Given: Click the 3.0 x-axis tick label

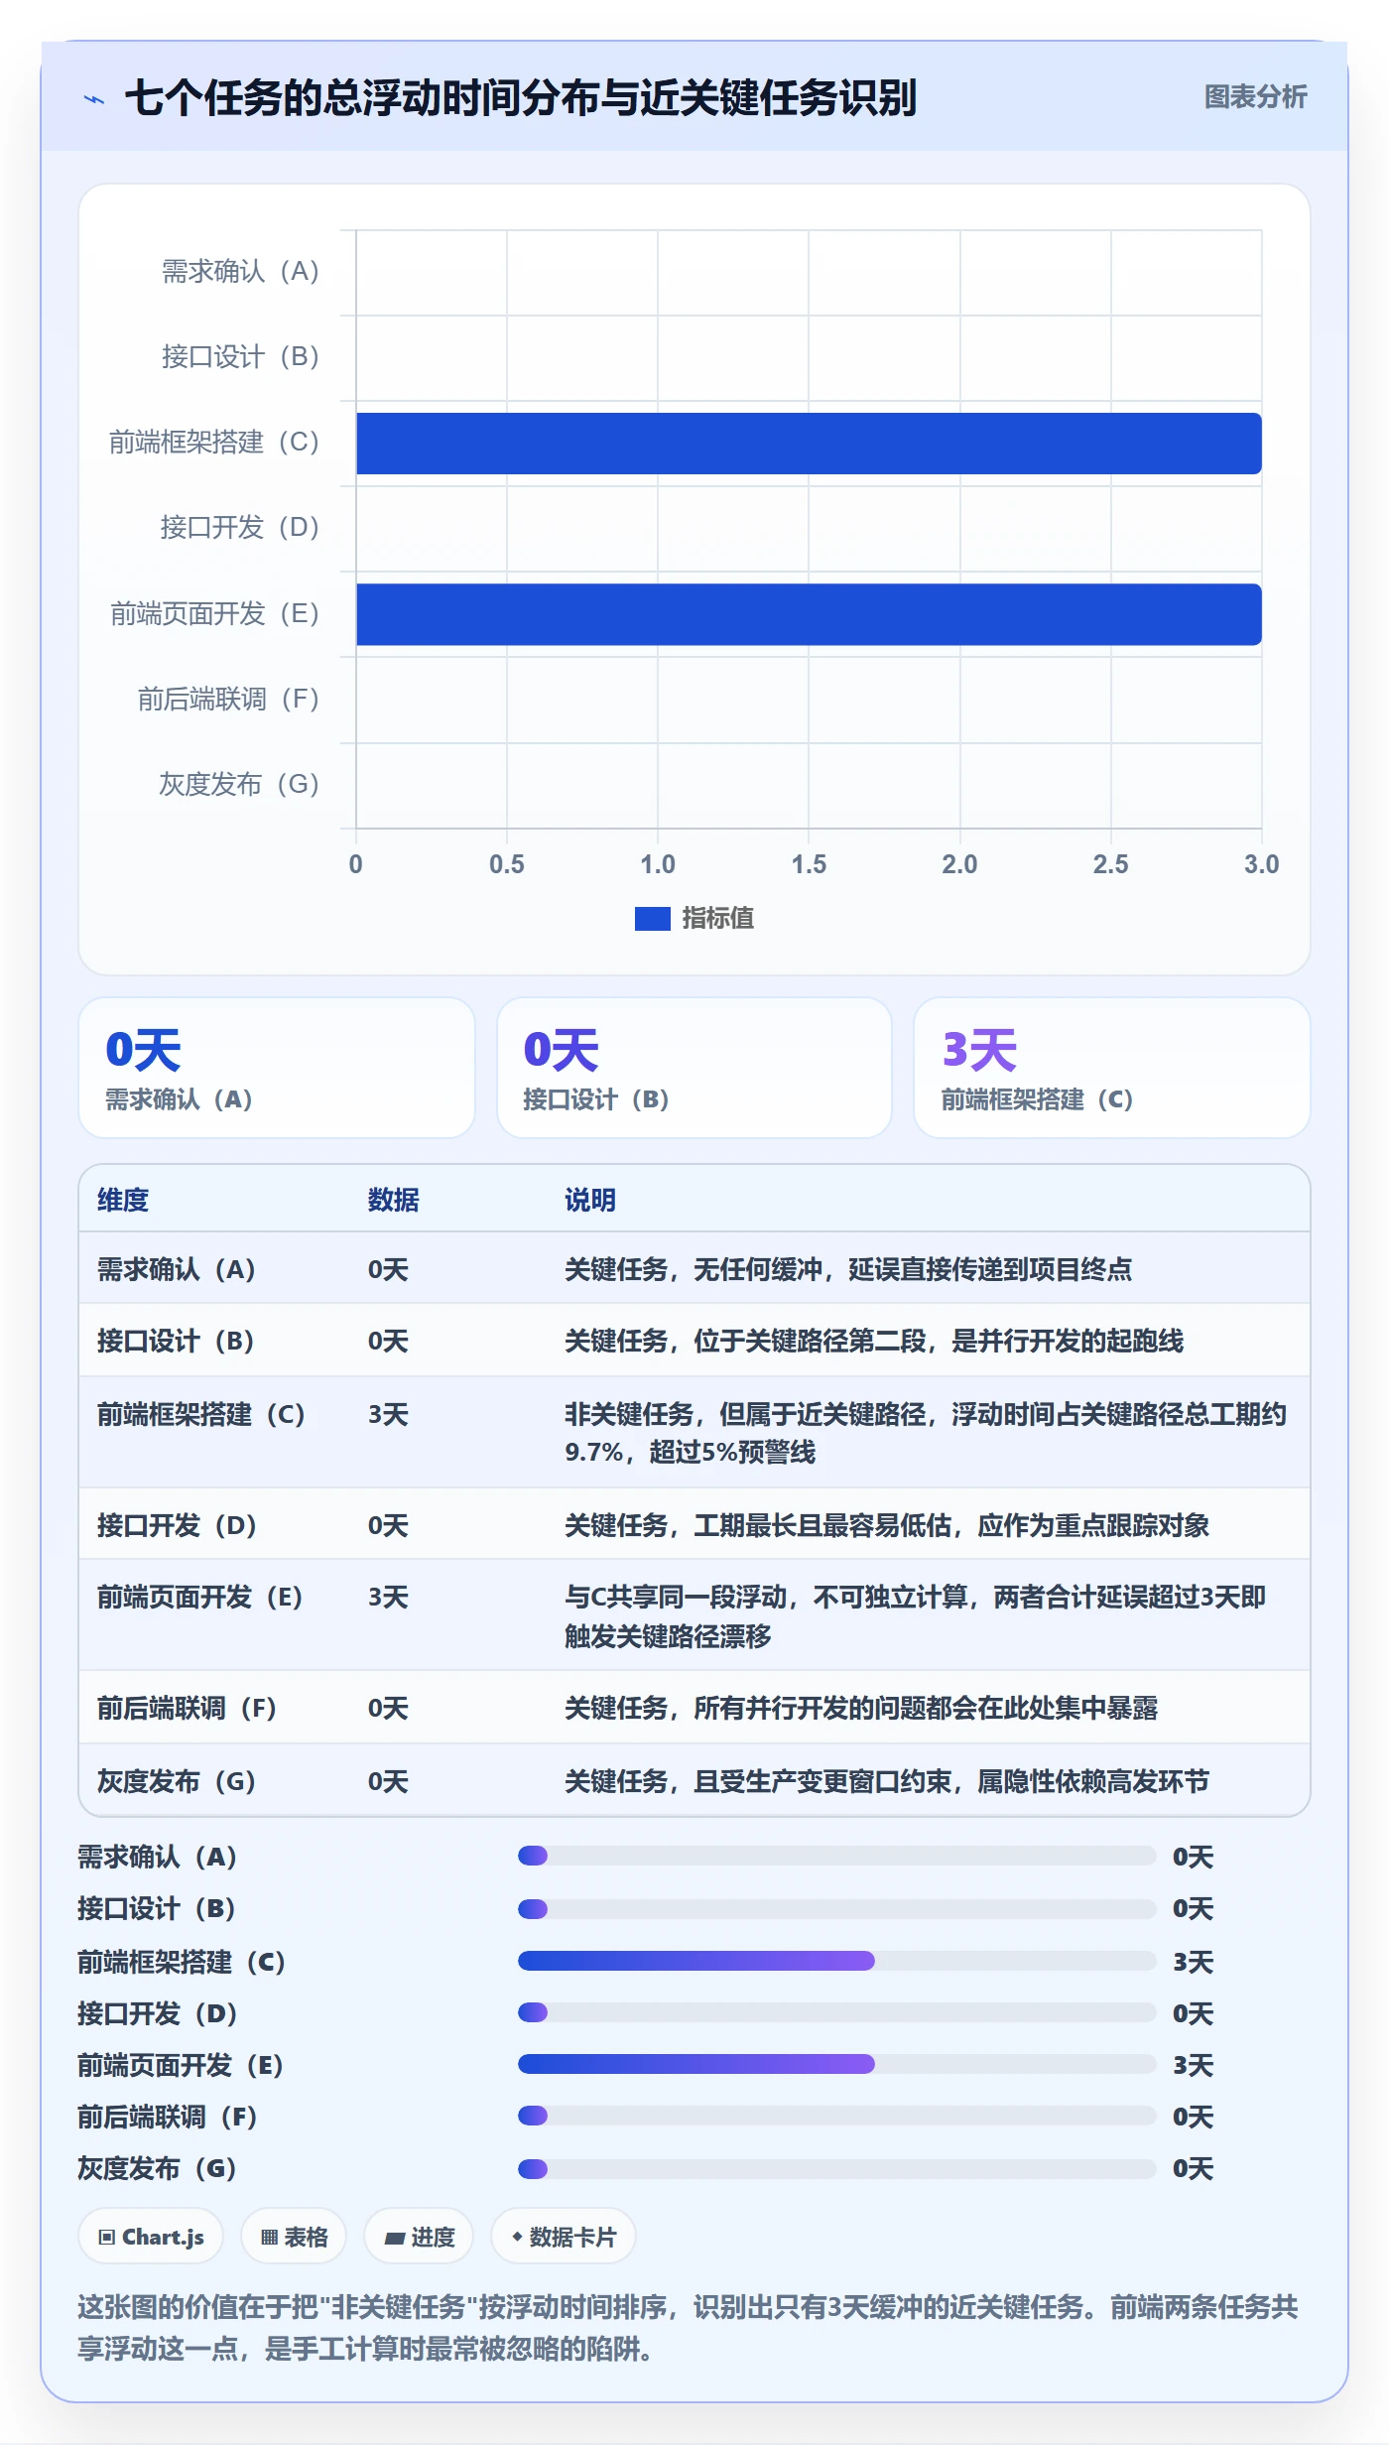Looking at the screenshot, I should 1261,864.
